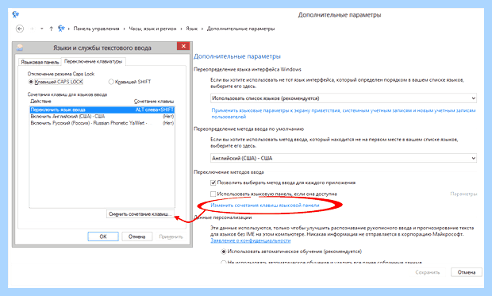Select Включить Русский (Россия) Russian Phonetic row

pyautogui.click(x=102, y=123)
